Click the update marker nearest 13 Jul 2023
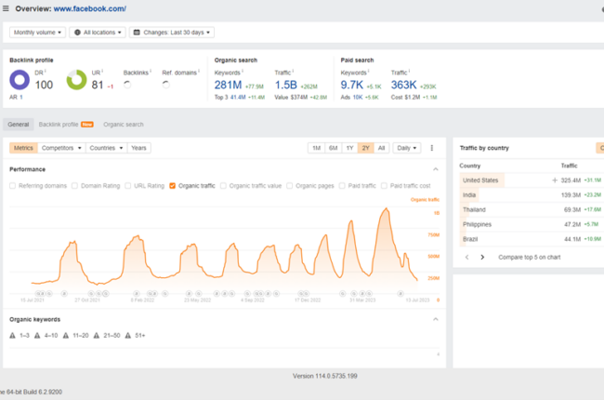 (x=400, y=294)
